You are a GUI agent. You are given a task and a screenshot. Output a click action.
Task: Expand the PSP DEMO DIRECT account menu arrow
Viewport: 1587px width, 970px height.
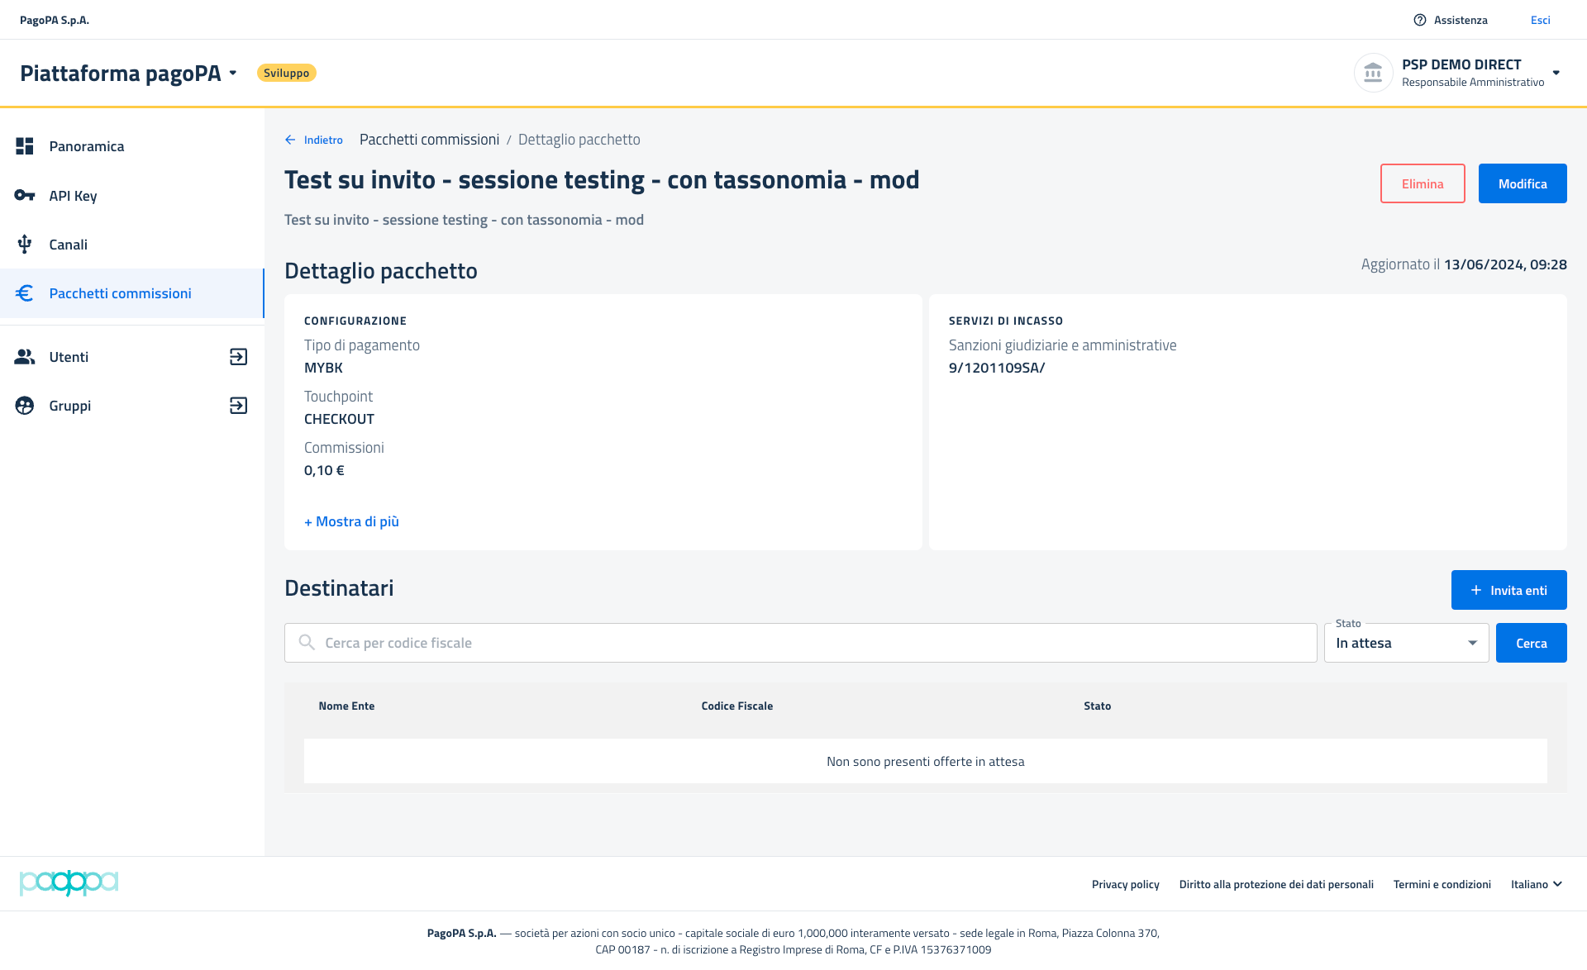coord(1556,73)
